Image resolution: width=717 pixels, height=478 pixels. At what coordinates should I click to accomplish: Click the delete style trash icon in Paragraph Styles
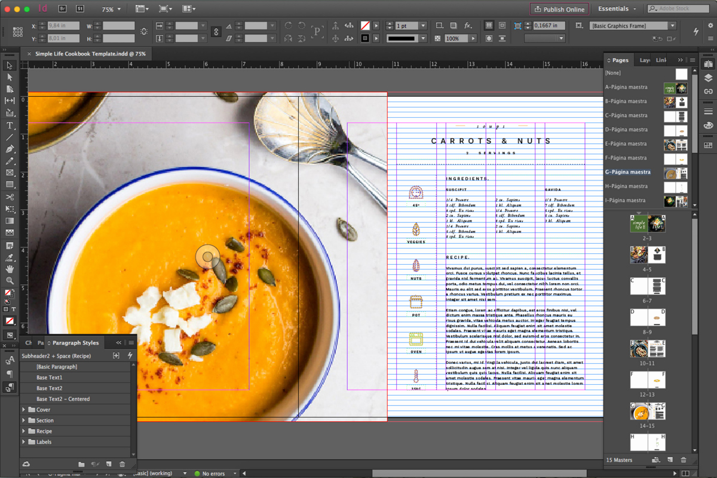pyautogui.click(x=122, y=464)
